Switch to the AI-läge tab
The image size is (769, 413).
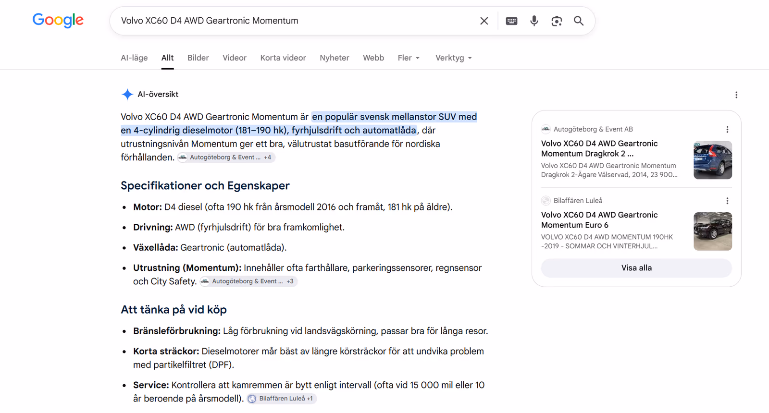[134, 58]
